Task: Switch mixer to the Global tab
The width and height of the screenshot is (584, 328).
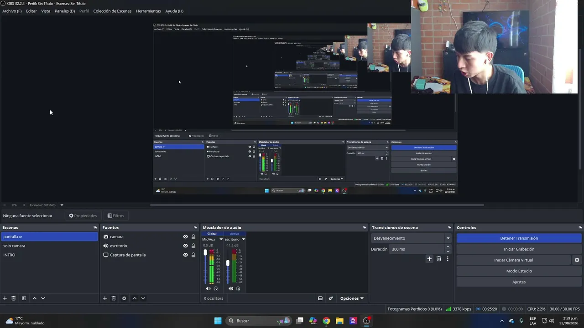Action: click(212, 234)
